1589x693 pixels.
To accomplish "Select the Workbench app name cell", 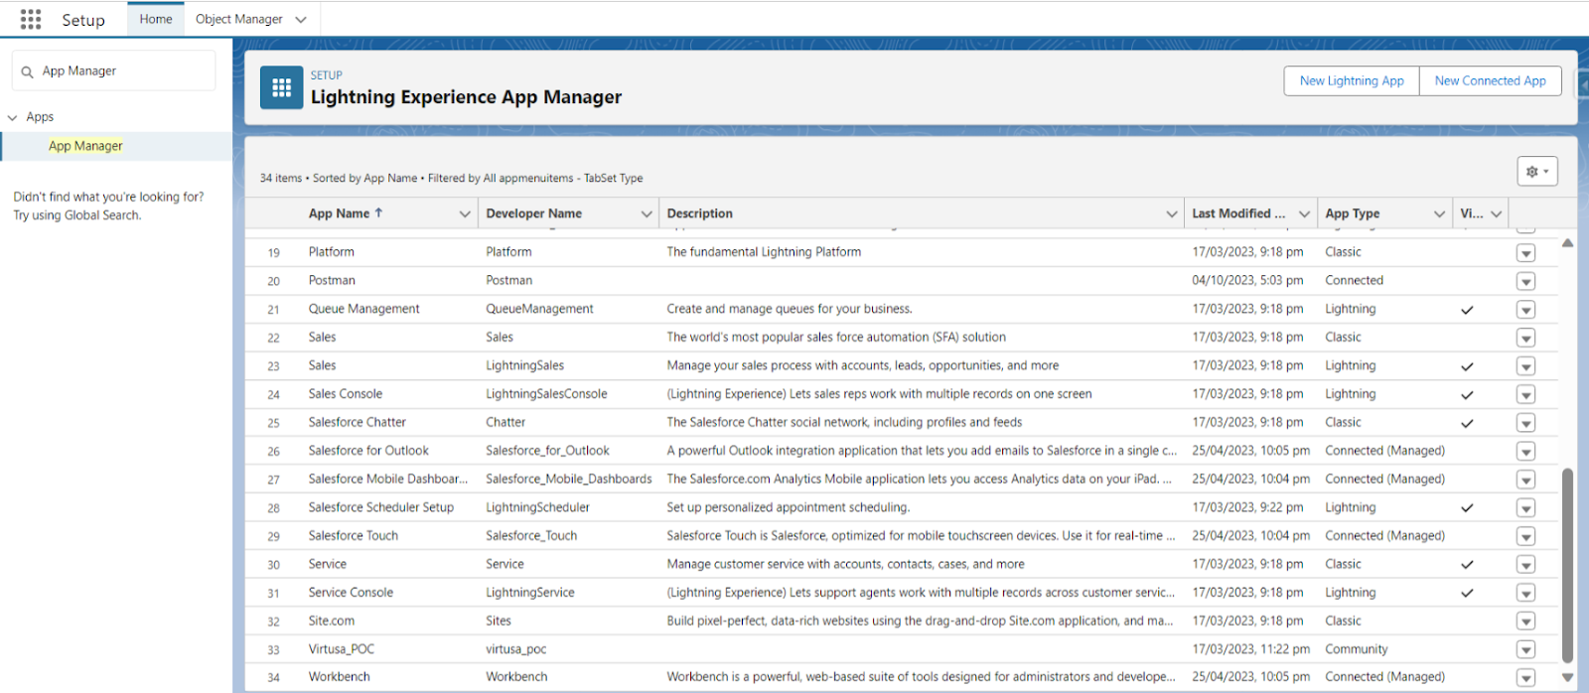I will coord(339,677).
